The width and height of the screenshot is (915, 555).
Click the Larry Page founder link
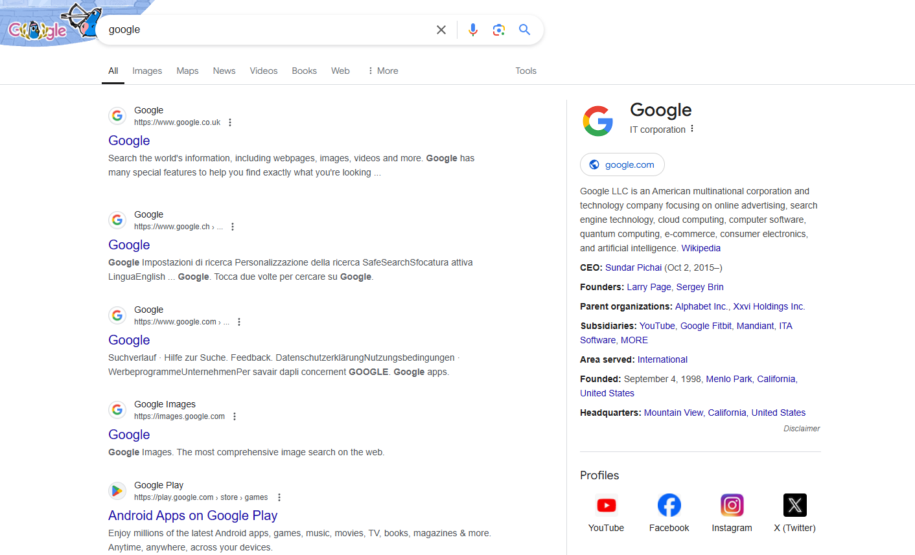(x=649, y=287)
